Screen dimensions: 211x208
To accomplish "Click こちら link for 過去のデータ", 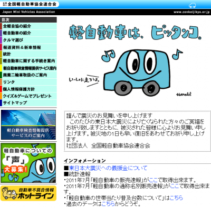I will point(108,204).
